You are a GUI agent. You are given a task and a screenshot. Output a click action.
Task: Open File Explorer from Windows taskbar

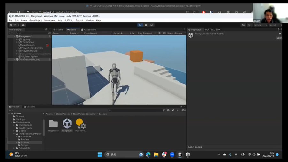(x=156, y=154)
